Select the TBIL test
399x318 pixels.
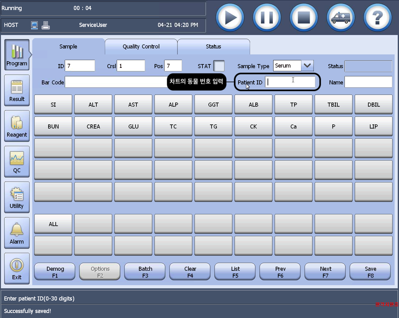(x=334, y=104)
